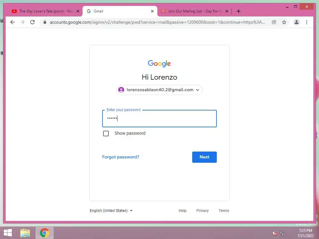Expand the lorenzosablaon40.2@gmail.com account switcher
This screenshot has height=239, width=319.
pyautogui.click(x=159, y=90)
